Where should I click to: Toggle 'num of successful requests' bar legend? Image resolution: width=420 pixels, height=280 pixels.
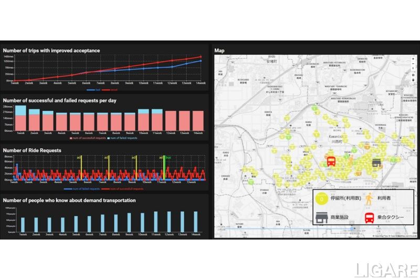click(x=87, y=138)
